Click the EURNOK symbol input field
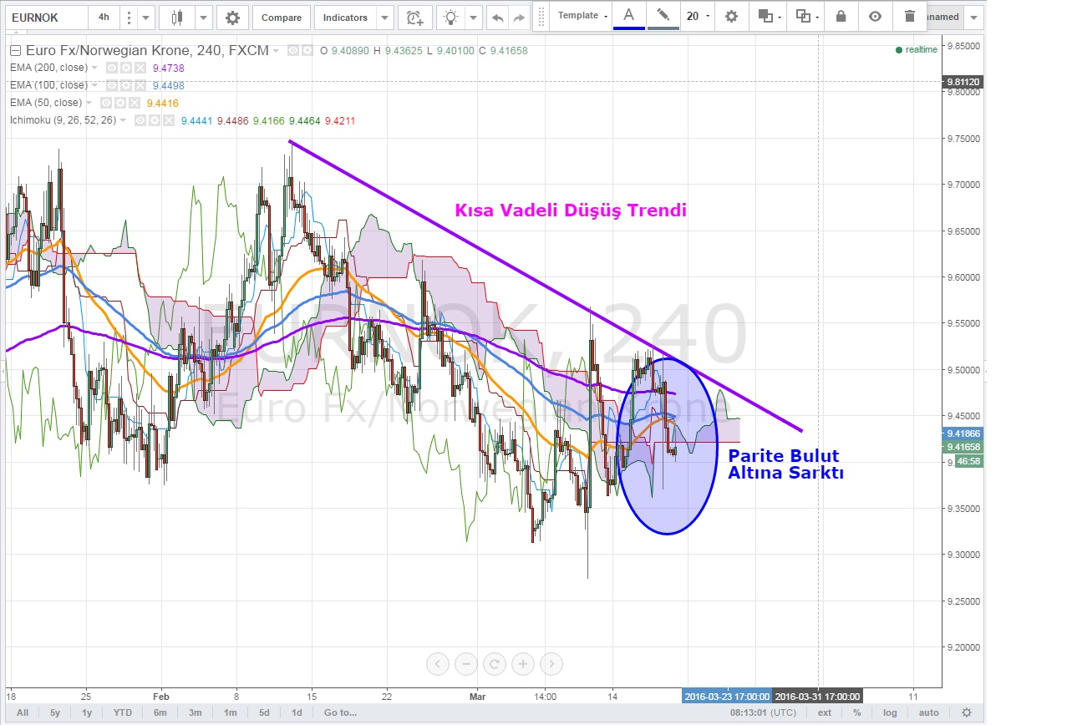Screen dimensions: 1067x725 [x=47, y=17]
